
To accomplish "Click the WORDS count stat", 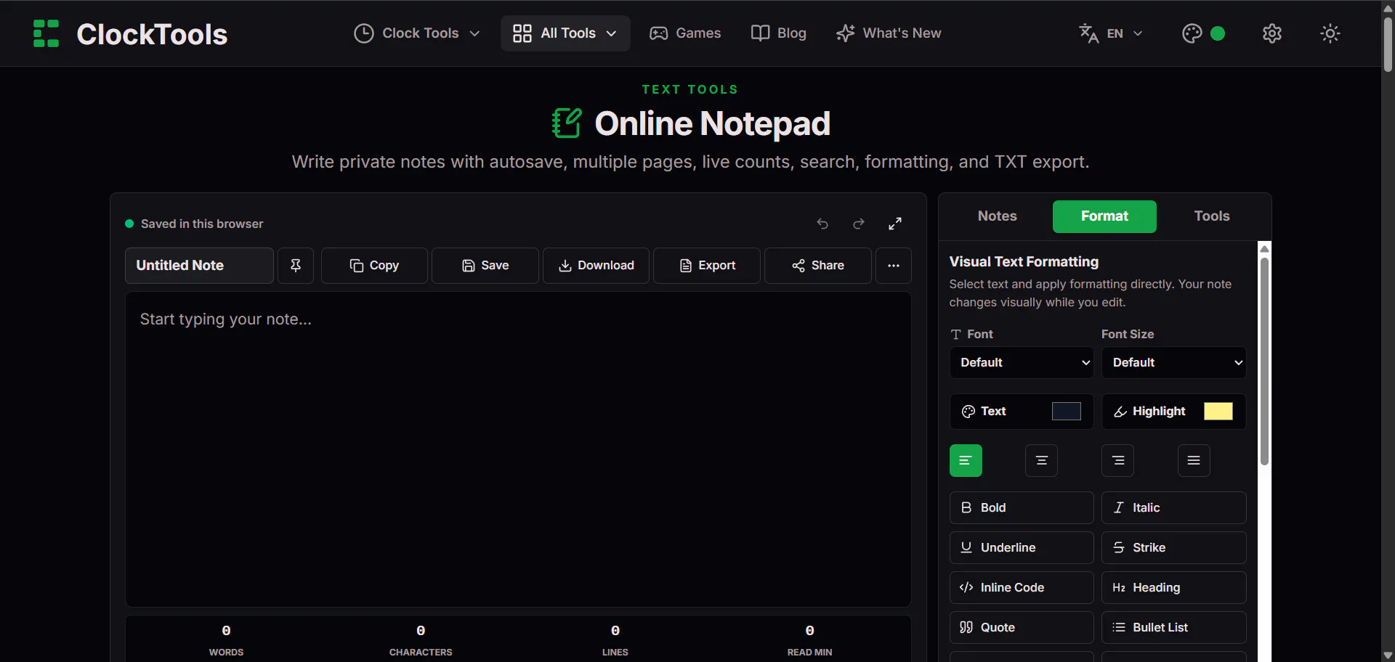I will click(x=227, y=641).
